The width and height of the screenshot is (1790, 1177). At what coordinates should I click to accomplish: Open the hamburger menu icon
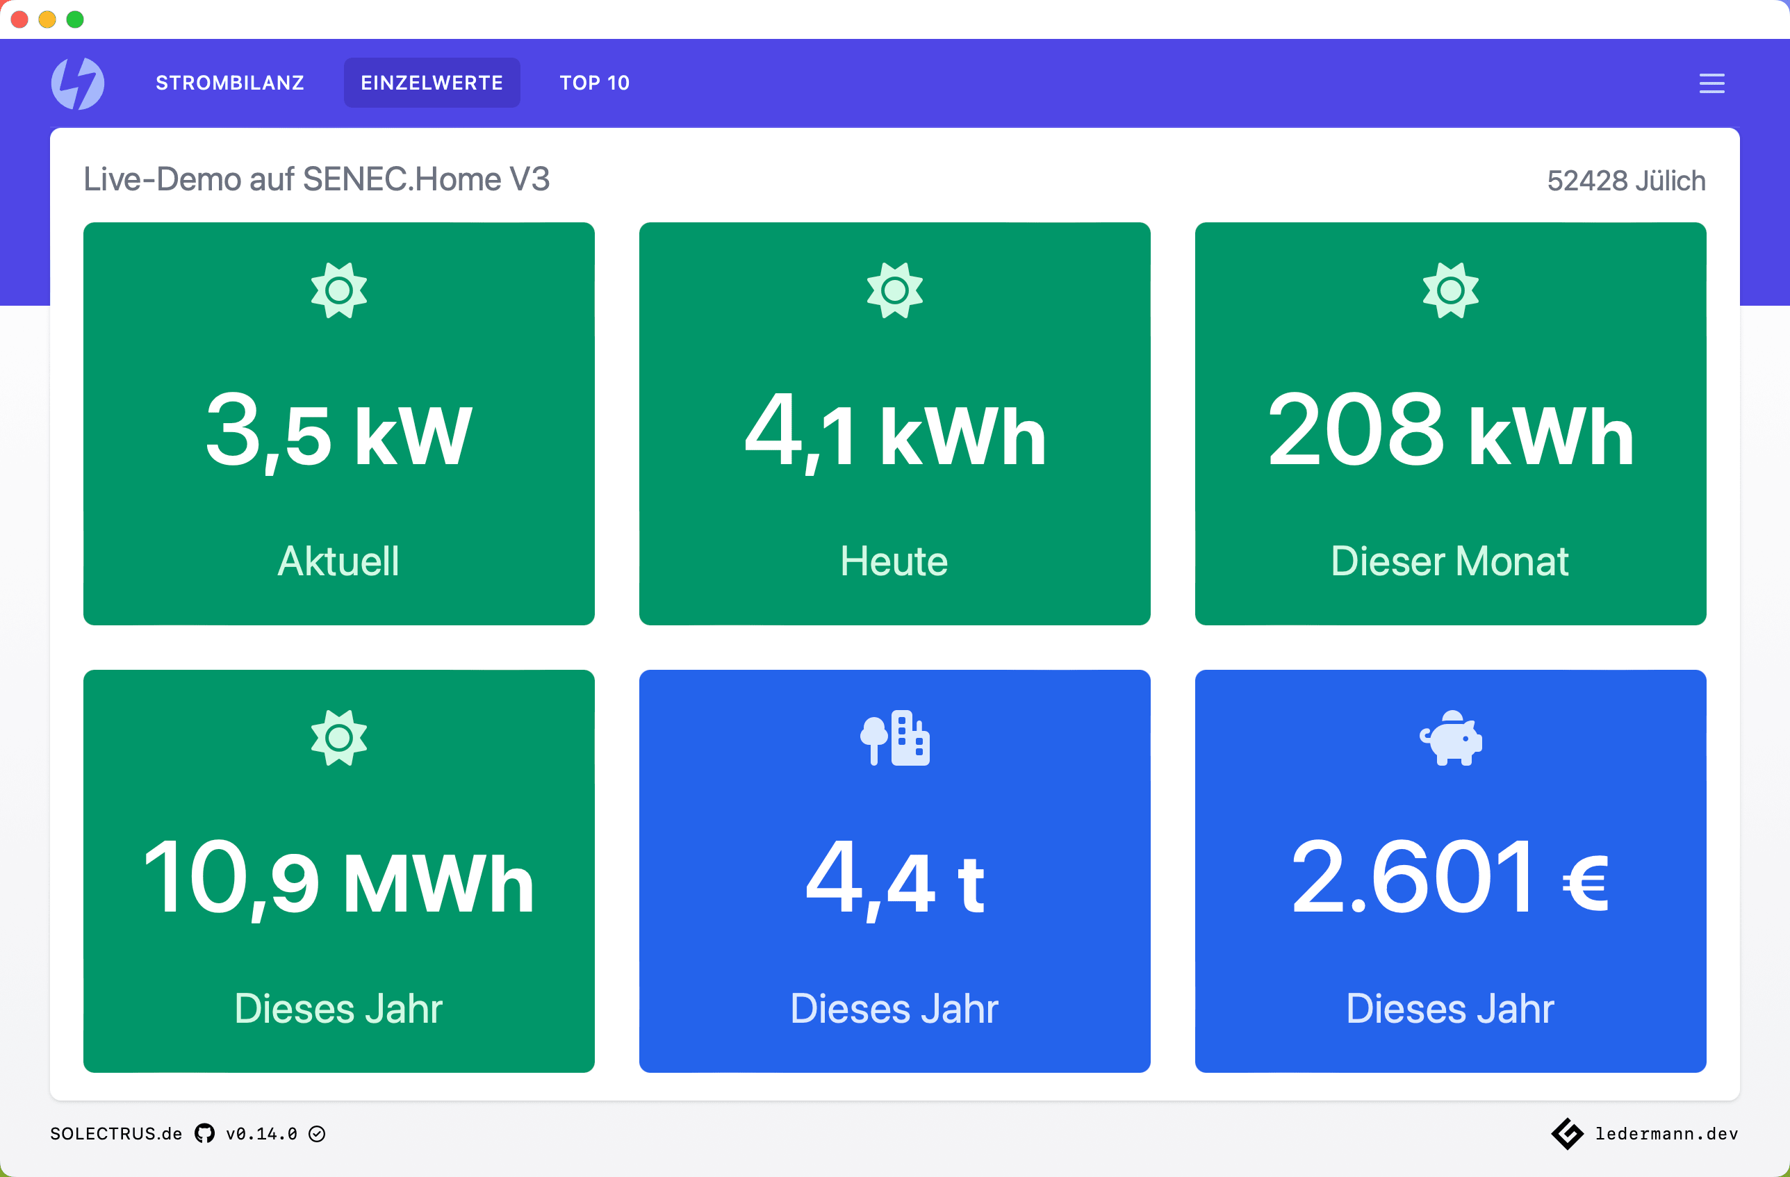pyautogui.click(x=1711, y=83)
